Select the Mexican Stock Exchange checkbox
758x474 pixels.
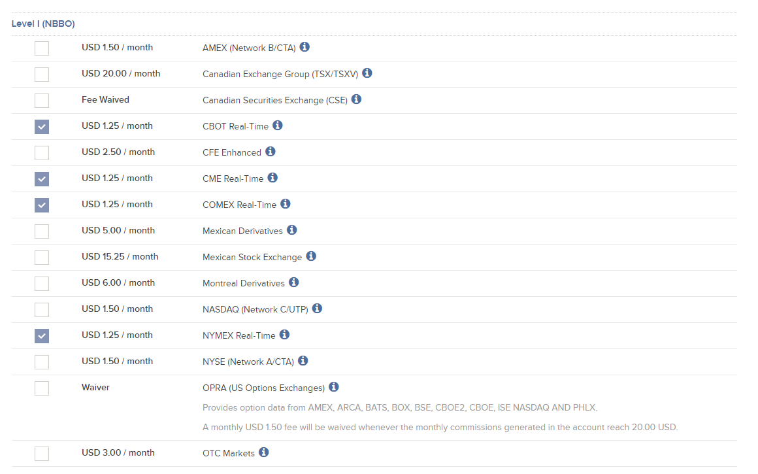click(42, 258)
